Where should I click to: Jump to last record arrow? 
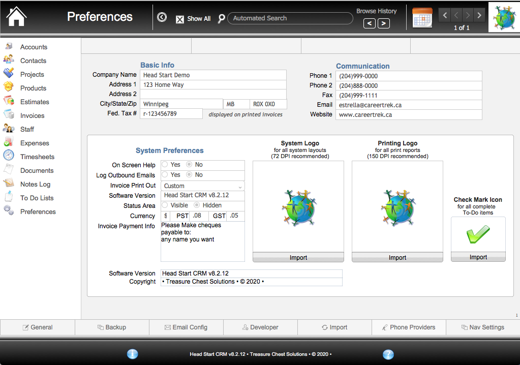pos(479,15)
